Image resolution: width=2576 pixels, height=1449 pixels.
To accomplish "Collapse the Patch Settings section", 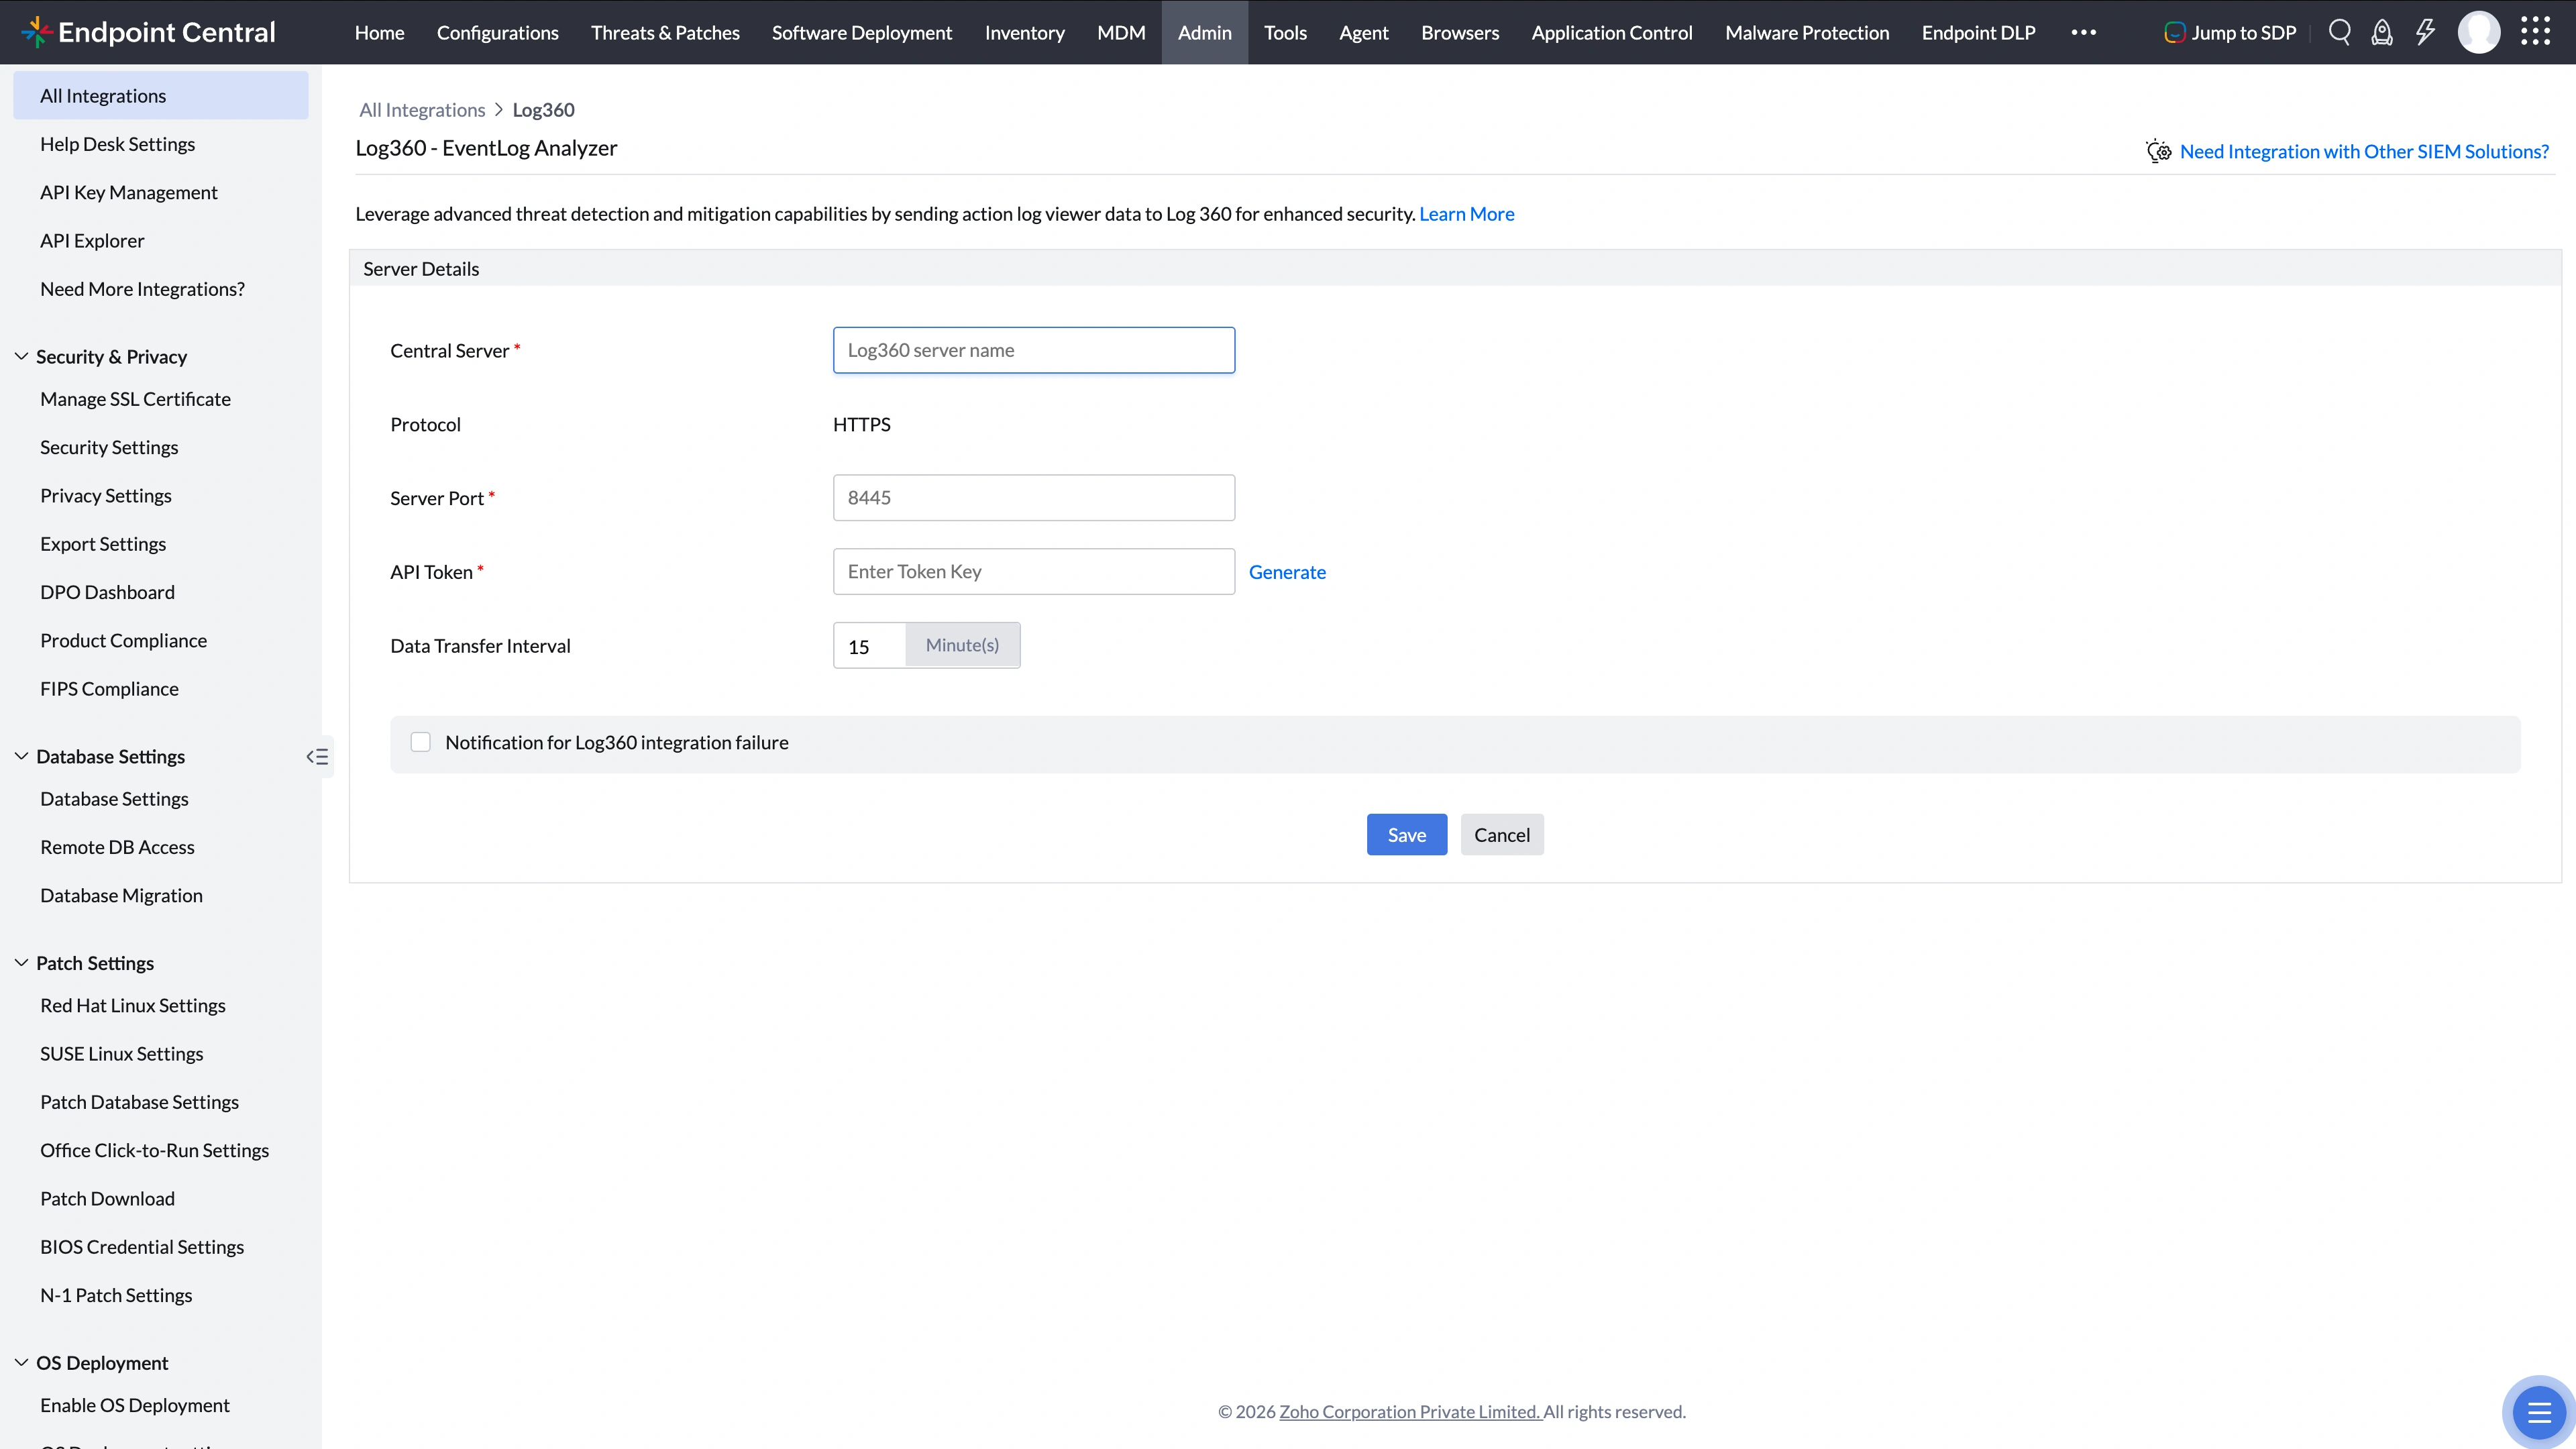I will click(21, 963).
